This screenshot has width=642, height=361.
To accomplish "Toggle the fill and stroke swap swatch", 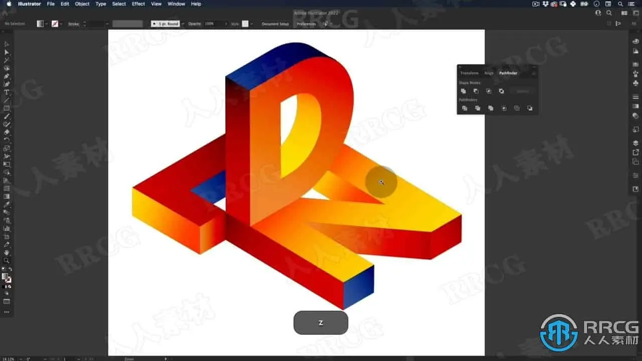I will coord(10,270).
